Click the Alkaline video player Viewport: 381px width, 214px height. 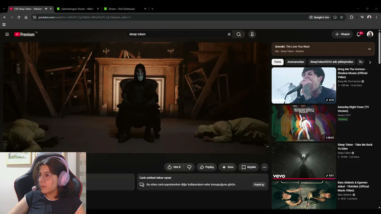pyautogui.click(x=136, y=97)
